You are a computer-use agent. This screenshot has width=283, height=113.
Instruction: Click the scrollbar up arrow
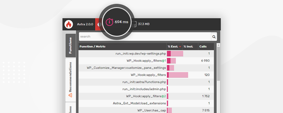point(218,45)
